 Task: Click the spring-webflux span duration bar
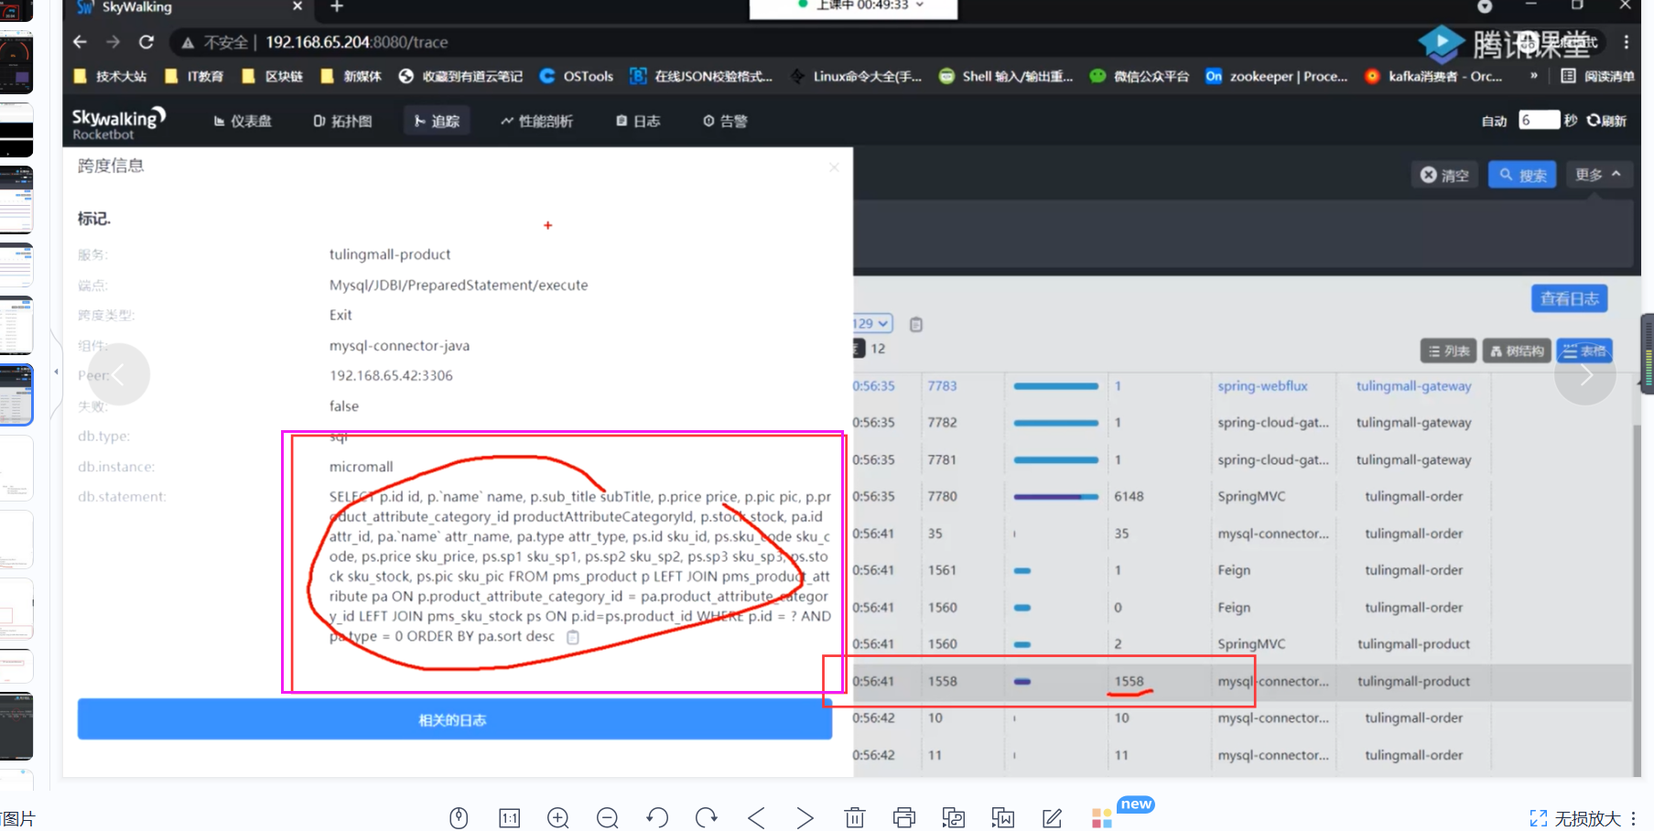point(1055,386)
